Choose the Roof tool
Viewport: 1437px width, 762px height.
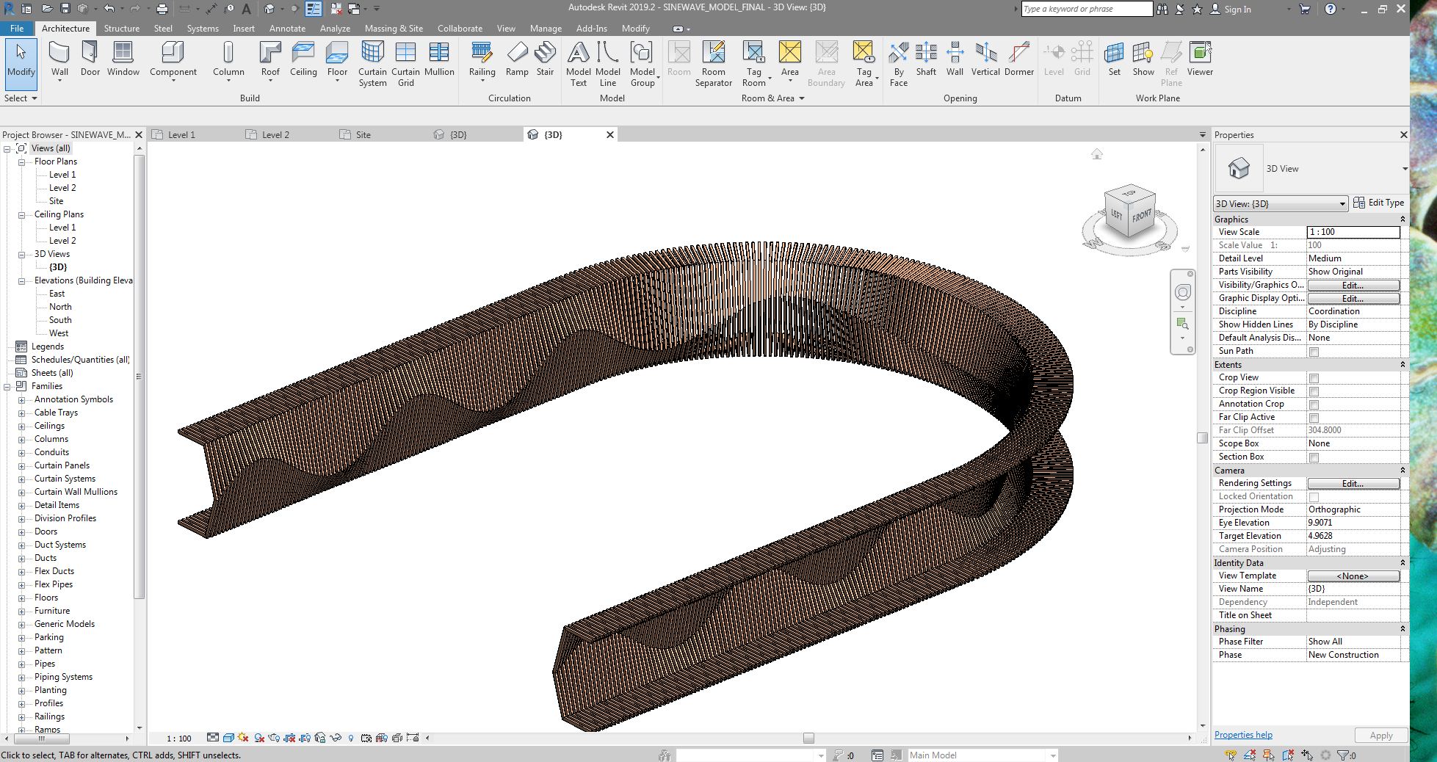click(270, 59)
